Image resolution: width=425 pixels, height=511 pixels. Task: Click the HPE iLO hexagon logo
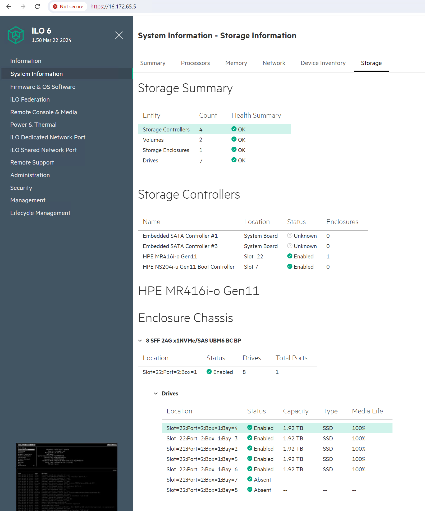(16, 35)
